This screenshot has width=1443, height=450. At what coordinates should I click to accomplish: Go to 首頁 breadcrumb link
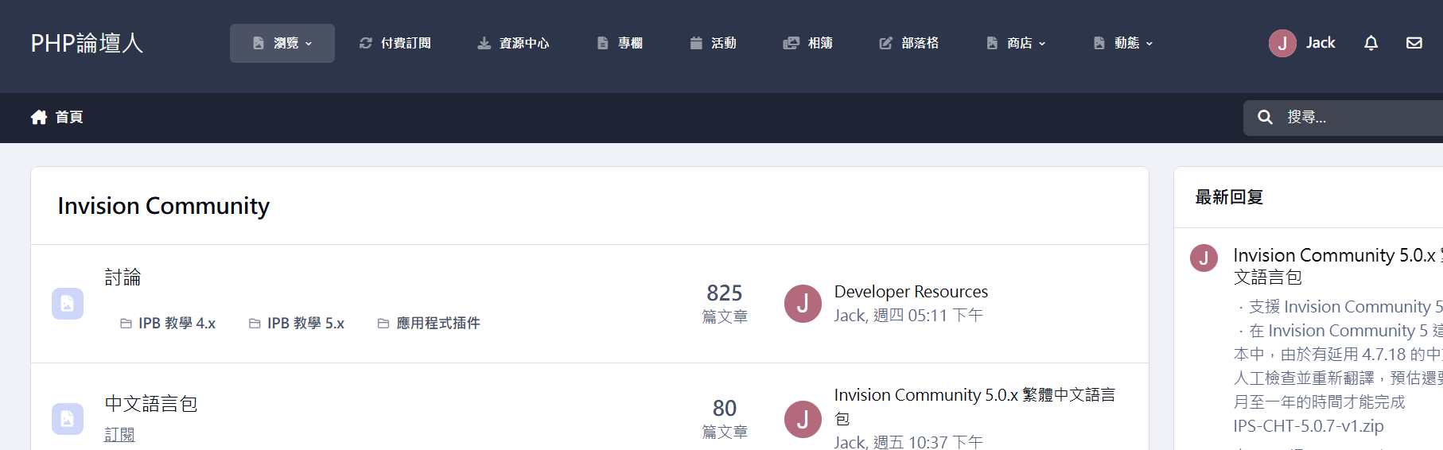[69, 118]
